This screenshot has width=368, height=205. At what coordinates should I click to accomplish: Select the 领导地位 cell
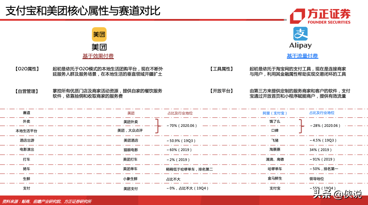tap(317, 179)
